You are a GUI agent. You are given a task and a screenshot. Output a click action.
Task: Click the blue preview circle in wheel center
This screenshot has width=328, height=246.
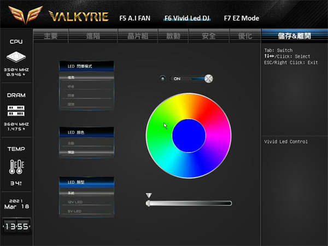pos(189,136)
